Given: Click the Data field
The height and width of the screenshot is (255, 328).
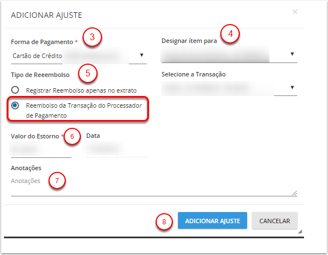Looking at the screenshot, I should click(116, 150).
